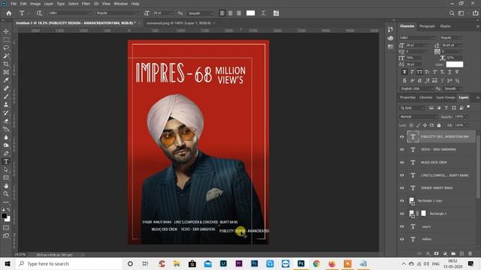Hide the LYRIC'S,COMPOS... BUNTY BAINS layer

point(402,175)
